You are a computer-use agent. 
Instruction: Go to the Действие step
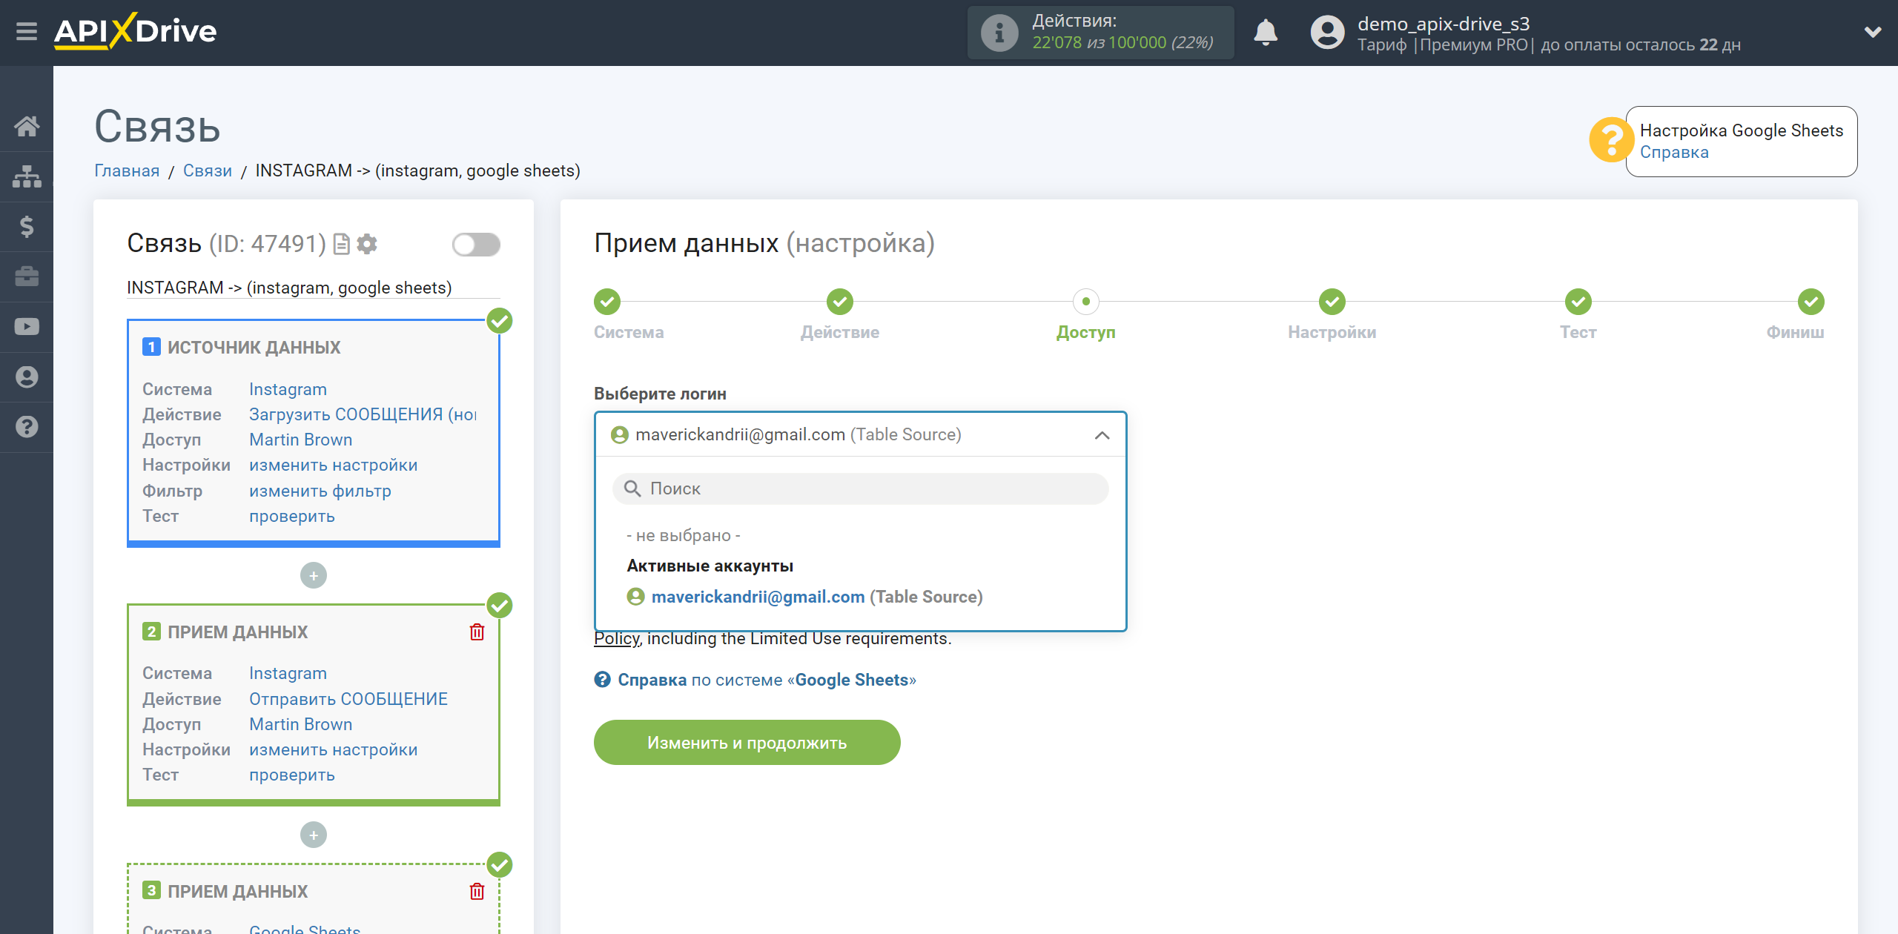[x=839, y=302]
